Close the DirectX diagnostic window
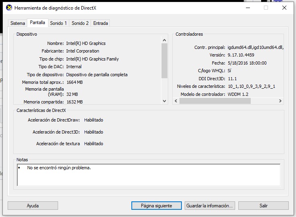The width and height of the screenshot is (296, 217). [284, 8]
